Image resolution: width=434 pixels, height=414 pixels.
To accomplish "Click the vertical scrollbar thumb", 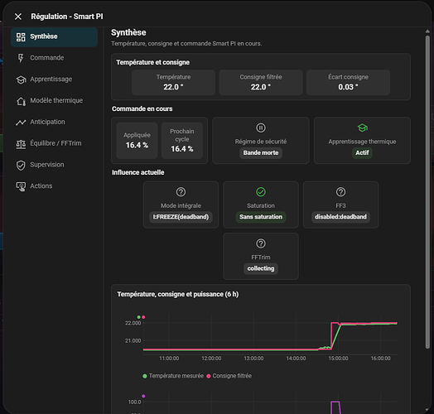I will 427,191.
